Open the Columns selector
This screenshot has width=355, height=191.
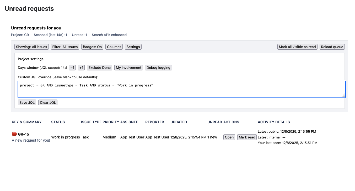click(114, 47)
